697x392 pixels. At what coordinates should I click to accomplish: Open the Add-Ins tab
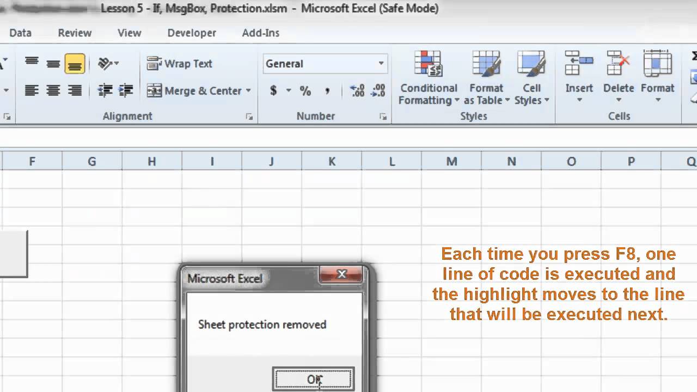pos(261,33)
